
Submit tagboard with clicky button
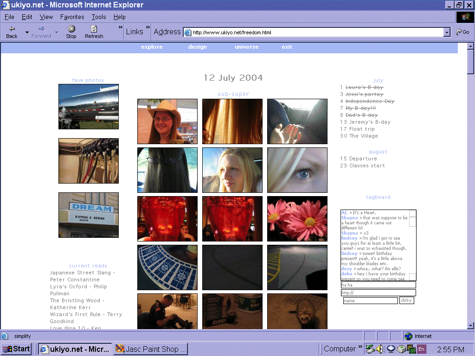click(x=406, y=300)
